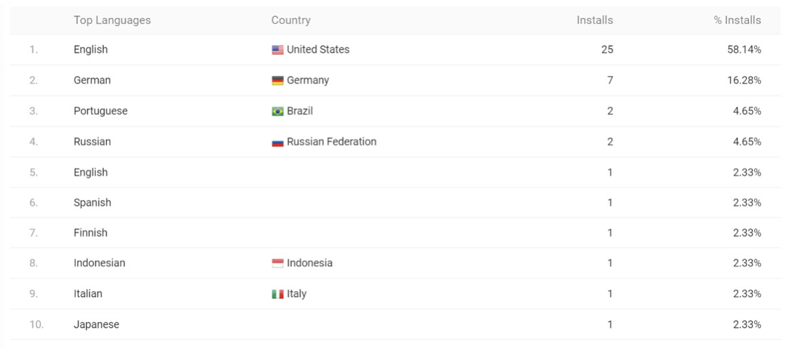The width and height of the screenshot is (809, 354).
Task: Click the United States flag icon
Action: tap(277, 50)
